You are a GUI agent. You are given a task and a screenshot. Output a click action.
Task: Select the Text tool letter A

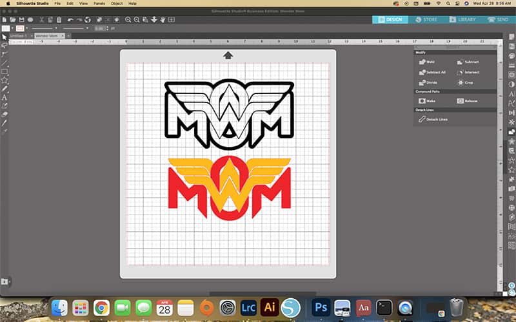pos(5,97)
